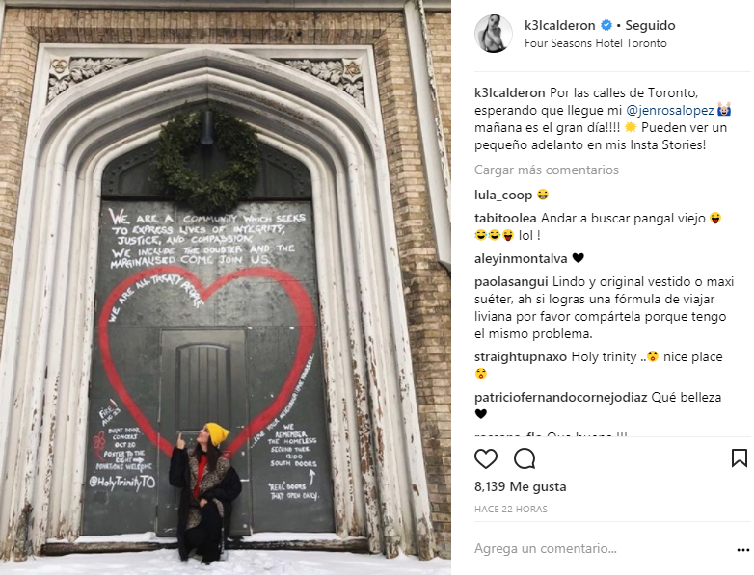Save post using the bookmark icon
The height and width of the screenshot is (575, 754).
tap(740, 458)
